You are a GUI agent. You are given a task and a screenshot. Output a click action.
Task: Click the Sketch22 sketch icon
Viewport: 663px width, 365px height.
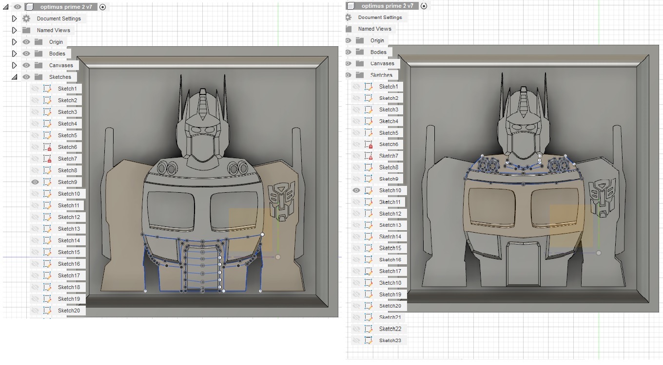click(x=369, y=329)
